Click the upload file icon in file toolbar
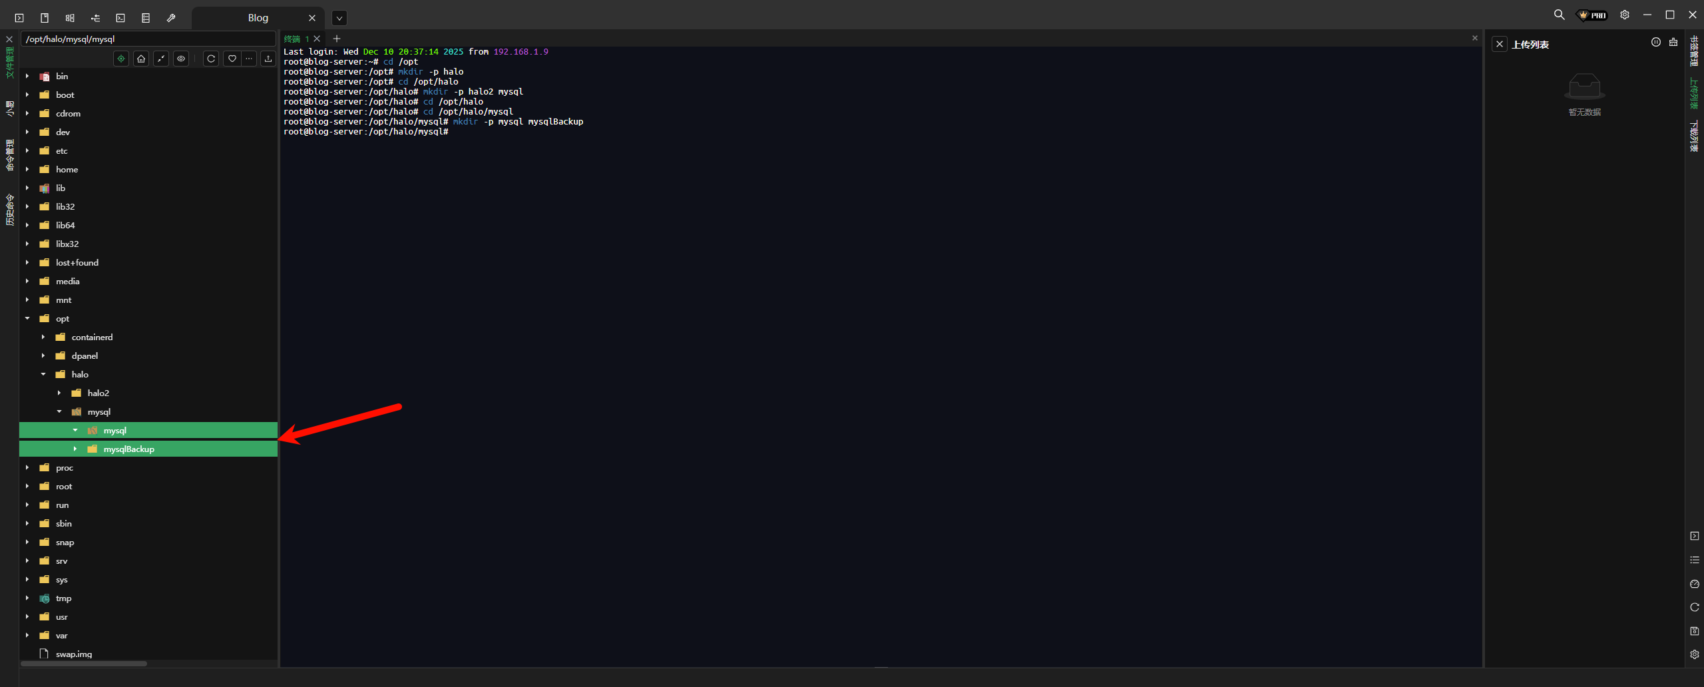Viewport: 1704px width, 687px height. [x=268, y=59]
